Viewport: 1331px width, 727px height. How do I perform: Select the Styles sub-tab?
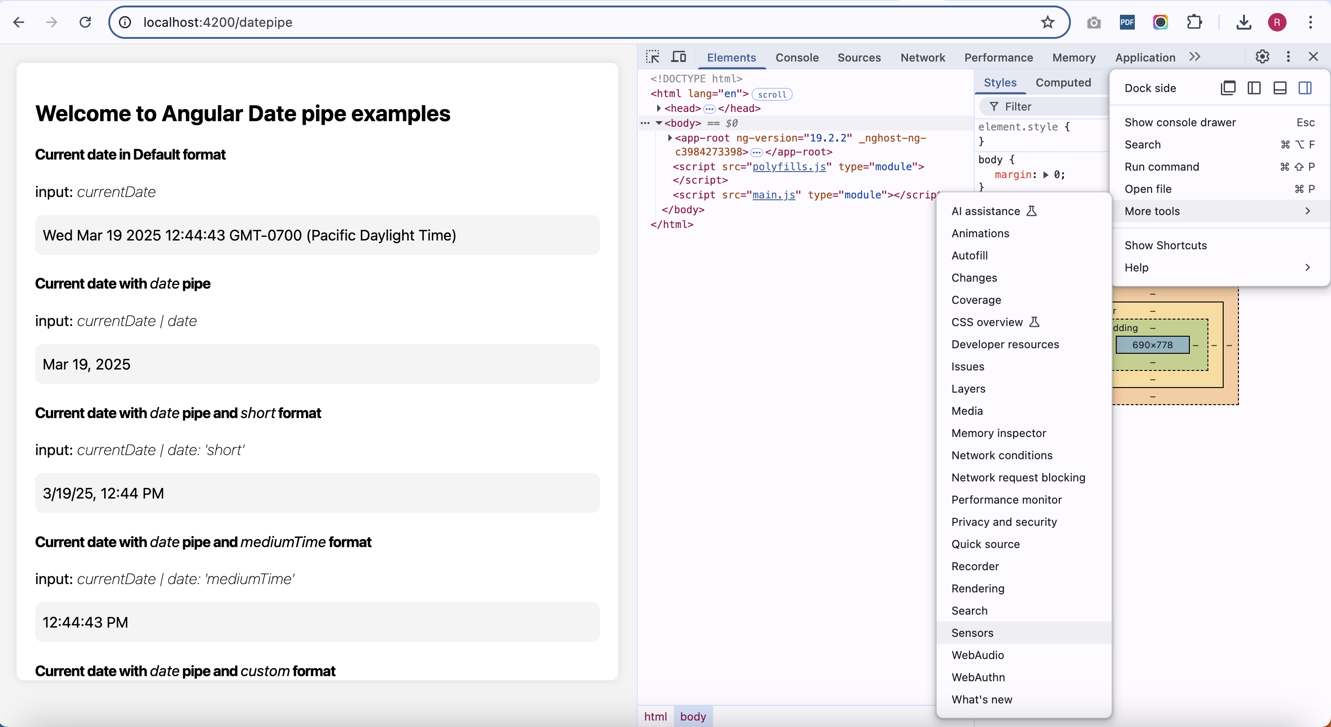click(1000, 83)
